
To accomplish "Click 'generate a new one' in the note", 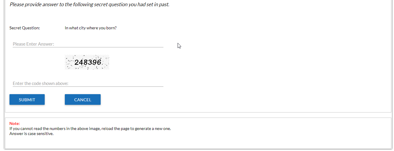I will [153, 128].
